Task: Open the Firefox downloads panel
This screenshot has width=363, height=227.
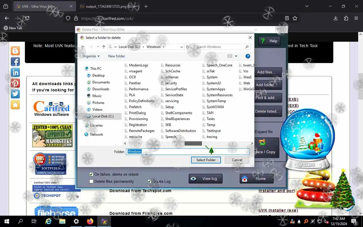Action: [x=335, y=18]
